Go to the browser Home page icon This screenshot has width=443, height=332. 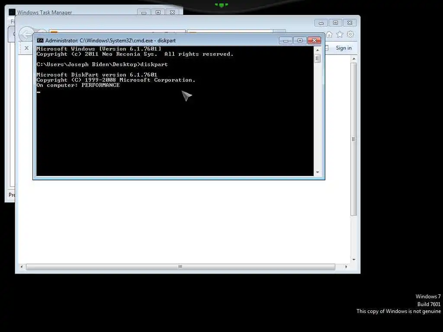[x=329, y=35]
